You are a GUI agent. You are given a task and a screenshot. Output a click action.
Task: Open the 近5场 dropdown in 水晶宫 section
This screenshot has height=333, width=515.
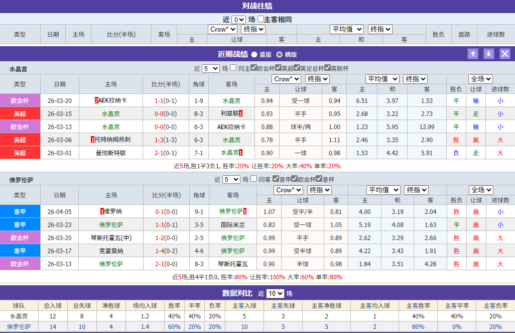pos(211,67)
